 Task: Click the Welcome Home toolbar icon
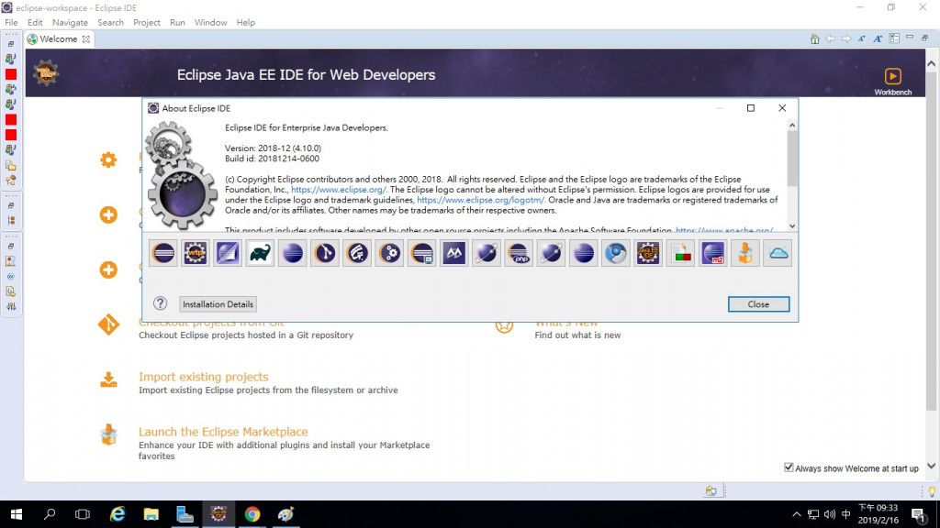point(815,38)
